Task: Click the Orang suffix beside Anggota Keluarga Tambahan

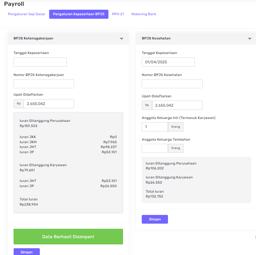Action: (x=175, y=148)
